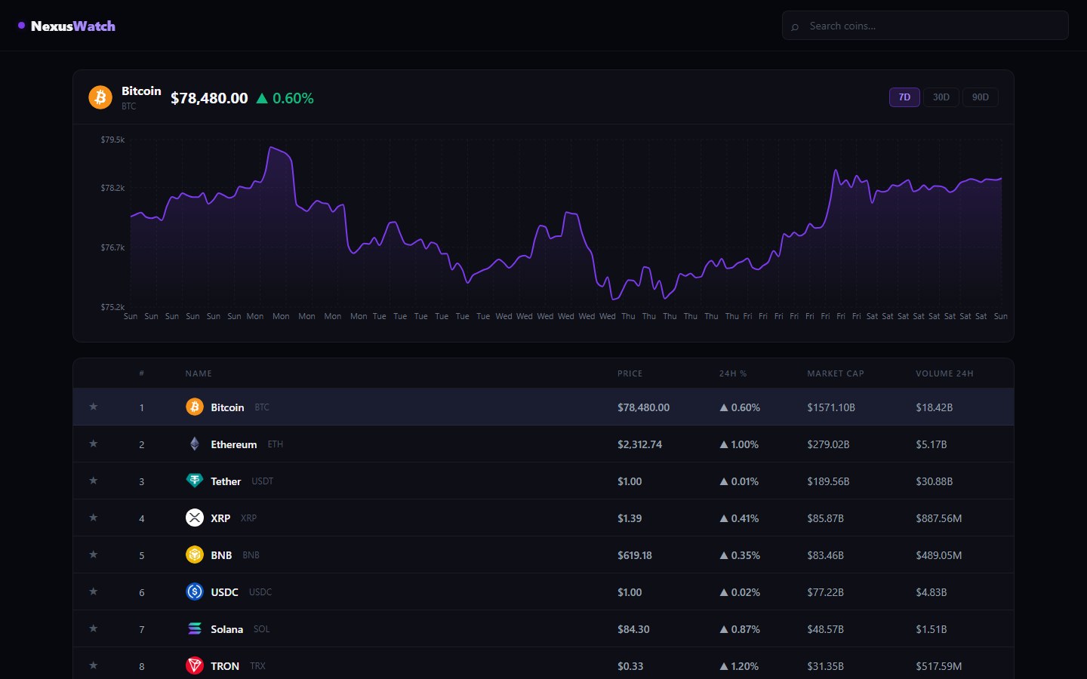Select the BNB row name
The width and height of the screenshot is (1087, 679).
coord(221,555)
